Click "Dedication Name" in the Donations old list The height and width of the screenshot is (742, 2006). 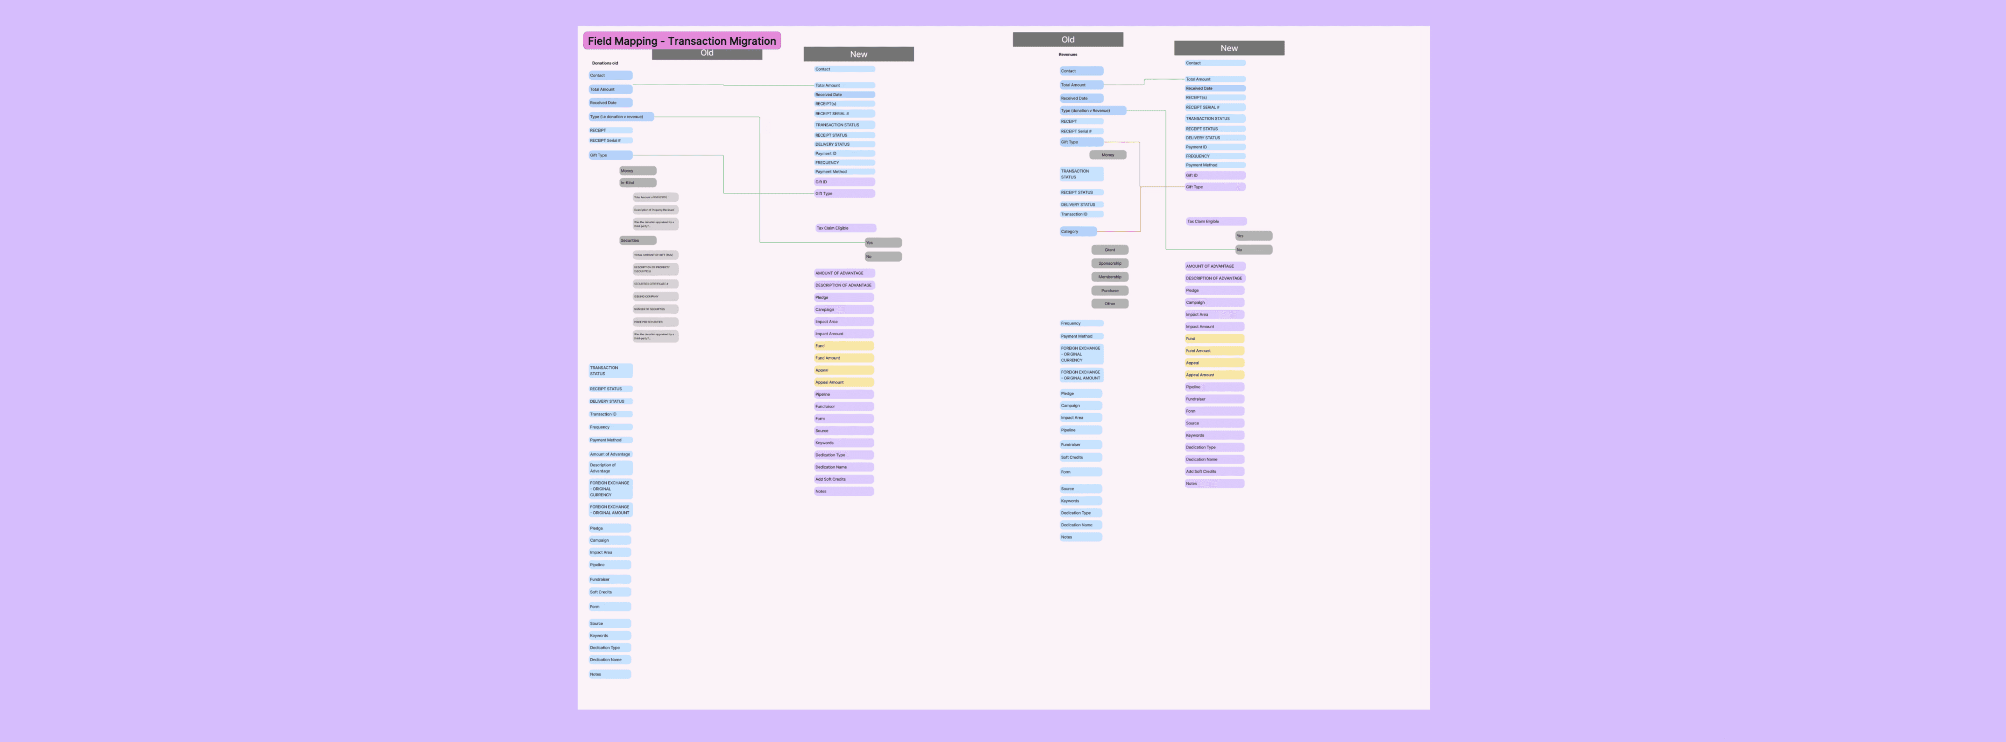[610, 660]
